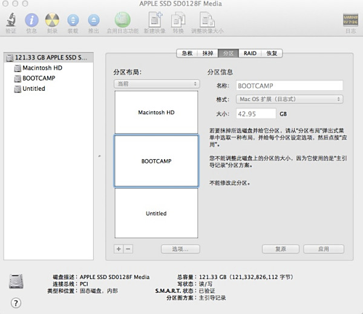Viewport: 363px width, 314px height.
Task: Open the format Mac OS 扩展 dropdown
Action: click(289, 99)
